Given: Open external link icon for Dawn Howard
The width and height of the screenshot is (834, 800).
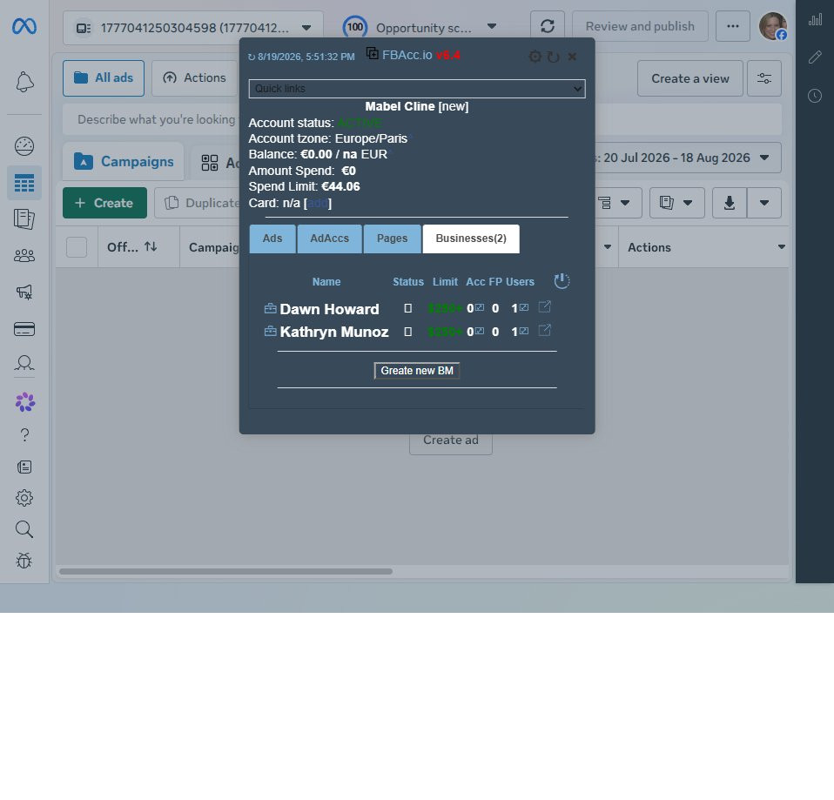Looking at the screenshot, I should [545, 307].
